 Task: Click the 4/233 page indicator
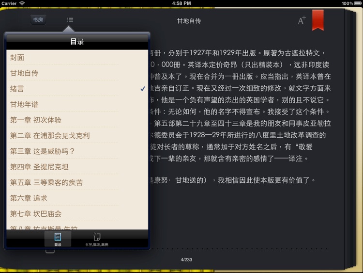[x=186, y=259]
